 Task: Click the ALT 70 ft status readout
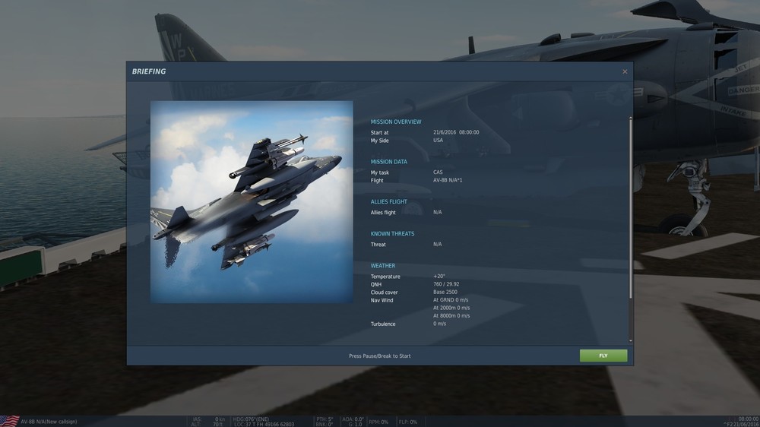click(207, 424)
